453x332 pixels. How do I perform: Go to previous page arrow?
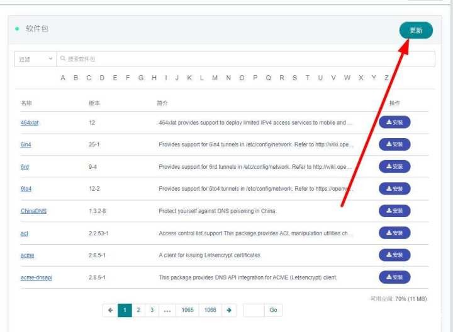click(x=110, y=310)
